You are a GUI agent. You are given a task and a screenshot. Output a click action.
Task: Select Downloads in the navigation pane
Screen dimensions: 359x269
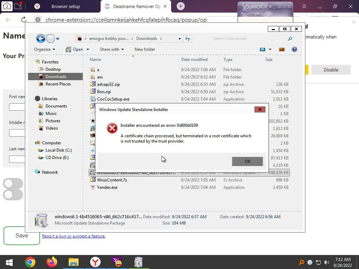tap(55, 77)
